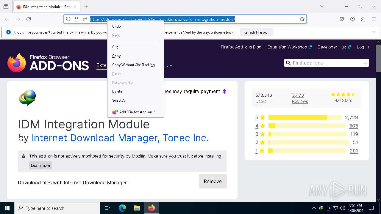Reload the current page
The width and height of the screenshot is (381, 214).
[x=29, y=19]
